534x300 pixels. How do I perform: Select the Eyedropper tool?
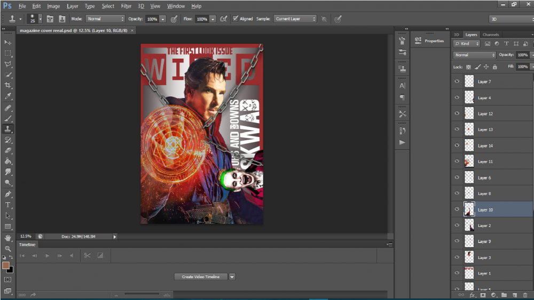pos(8,96)
